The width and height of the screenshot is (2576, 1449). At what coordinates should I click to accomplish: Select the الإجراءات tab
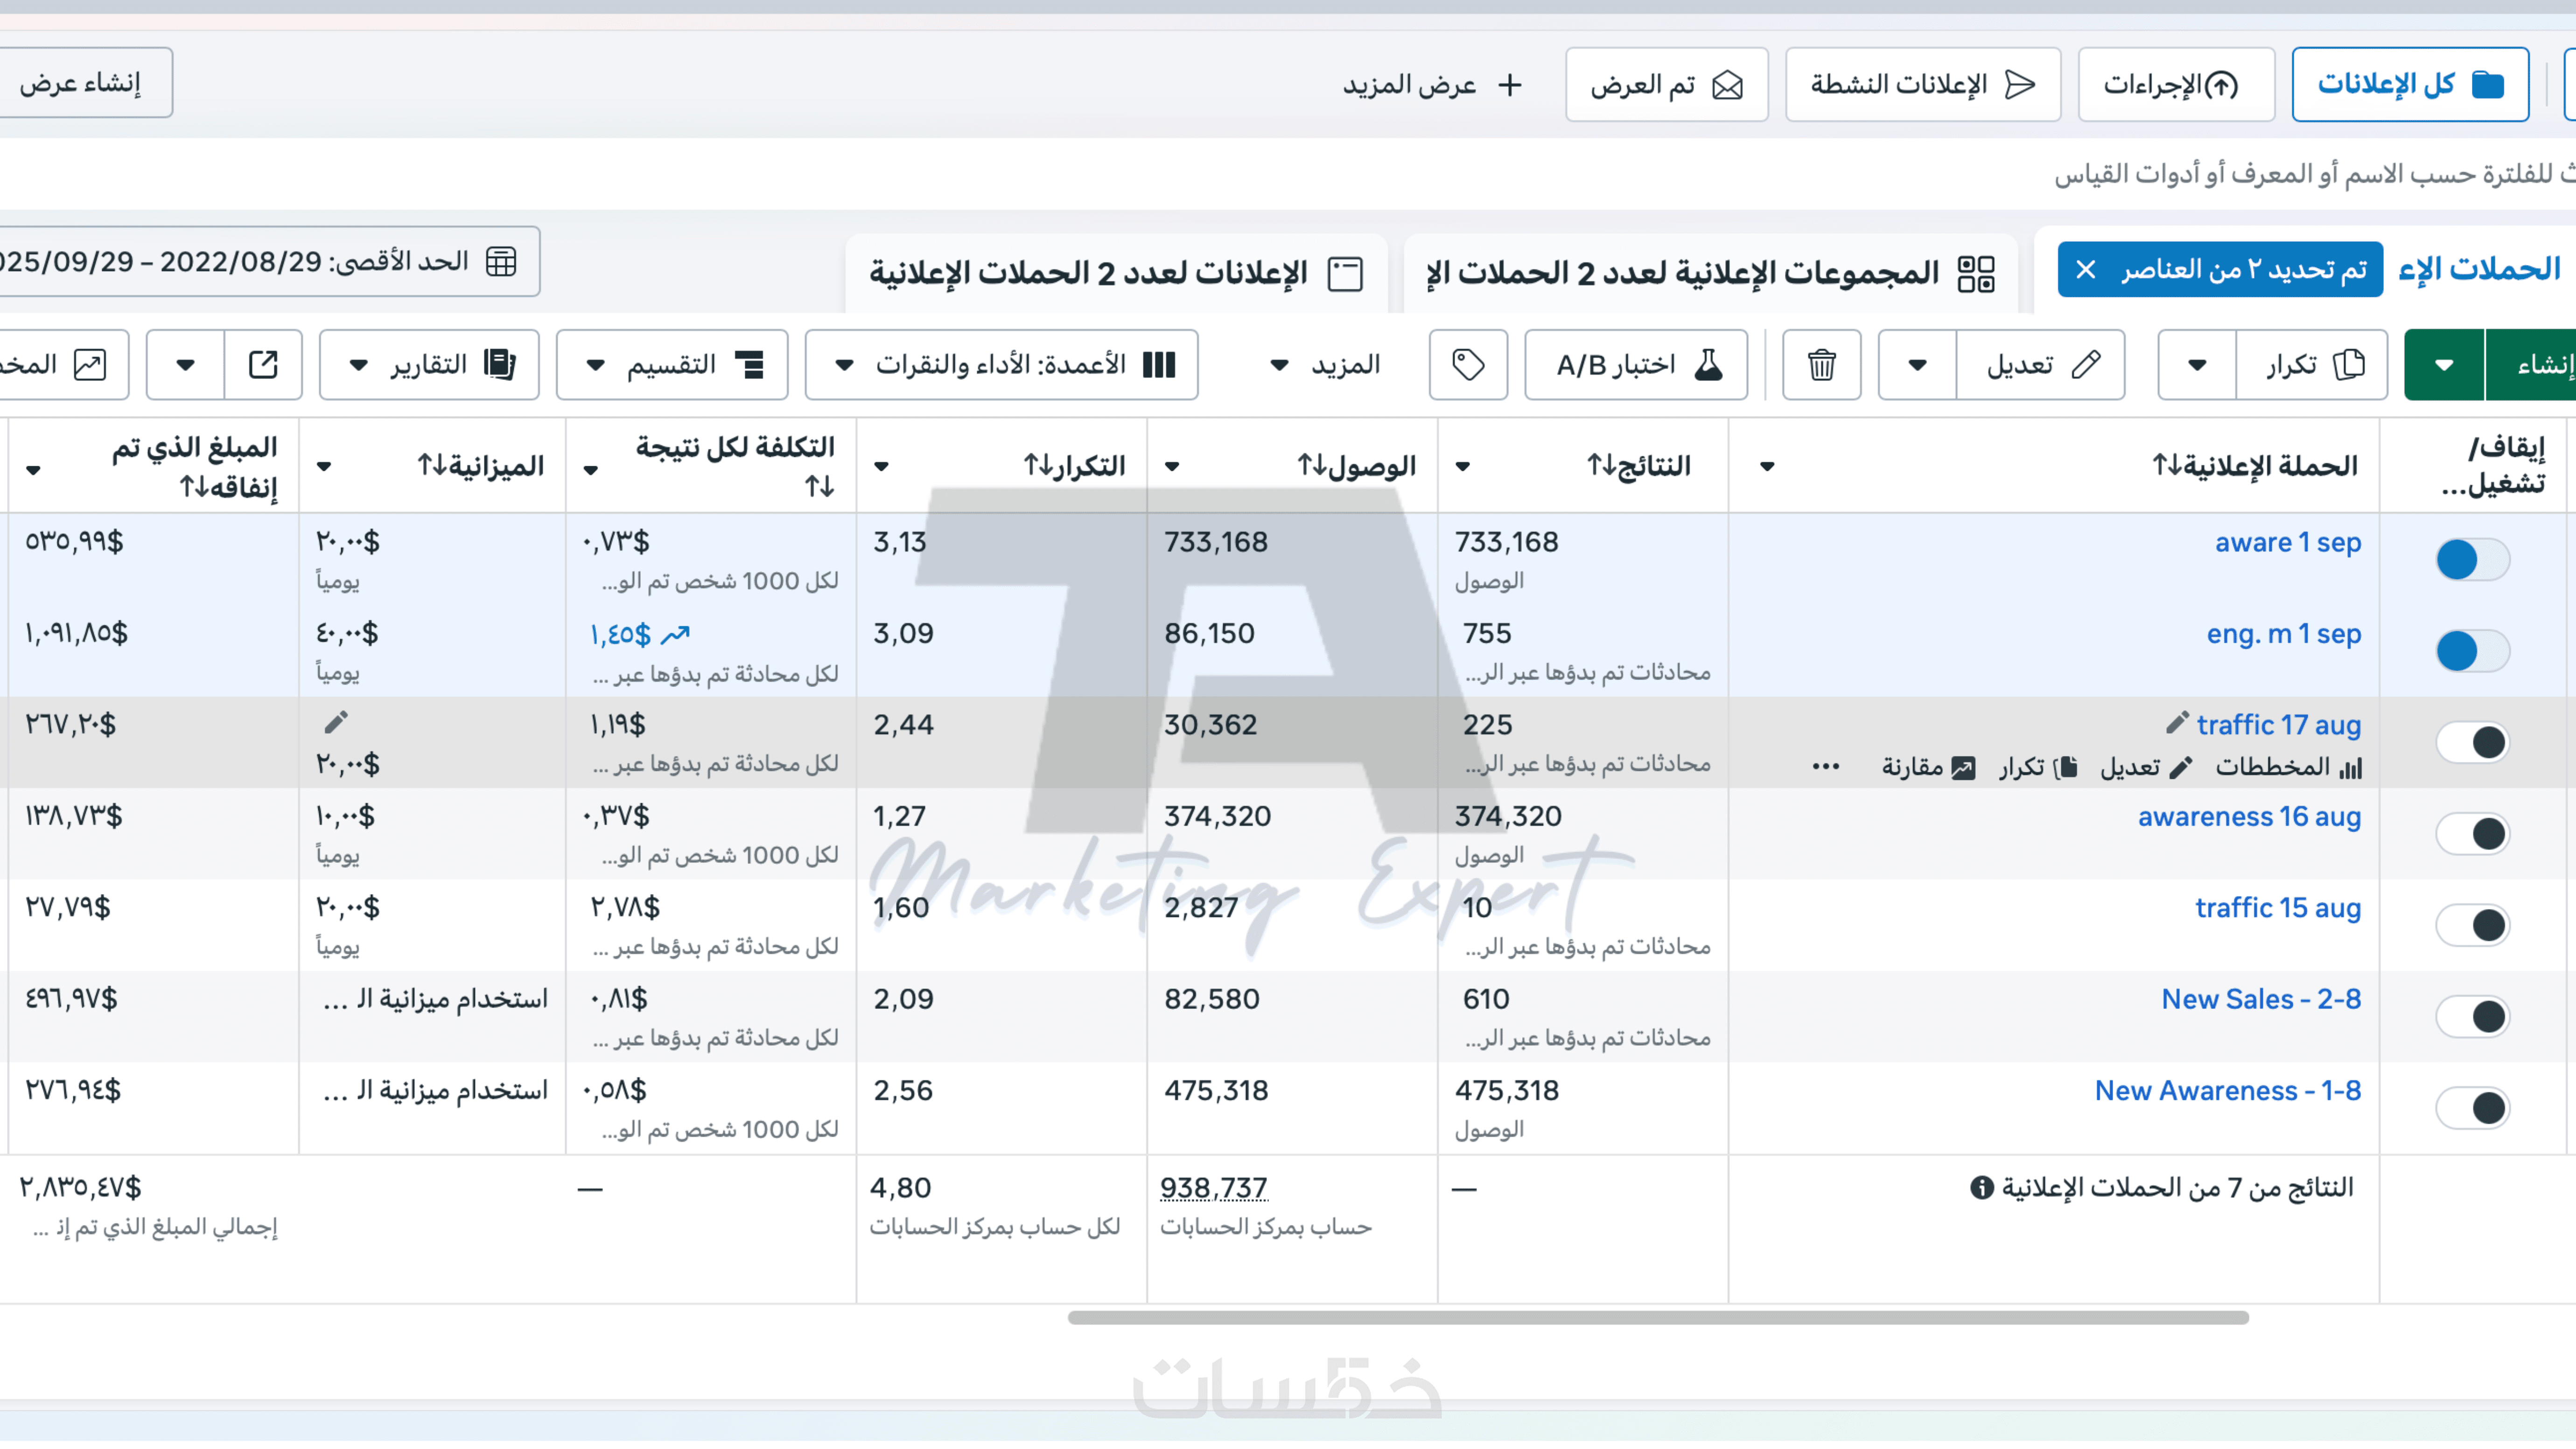2176,84
